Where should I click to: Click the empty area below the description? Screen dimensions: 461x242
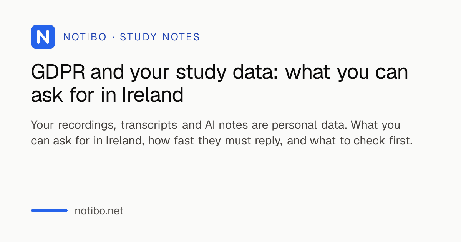point(230,177)
